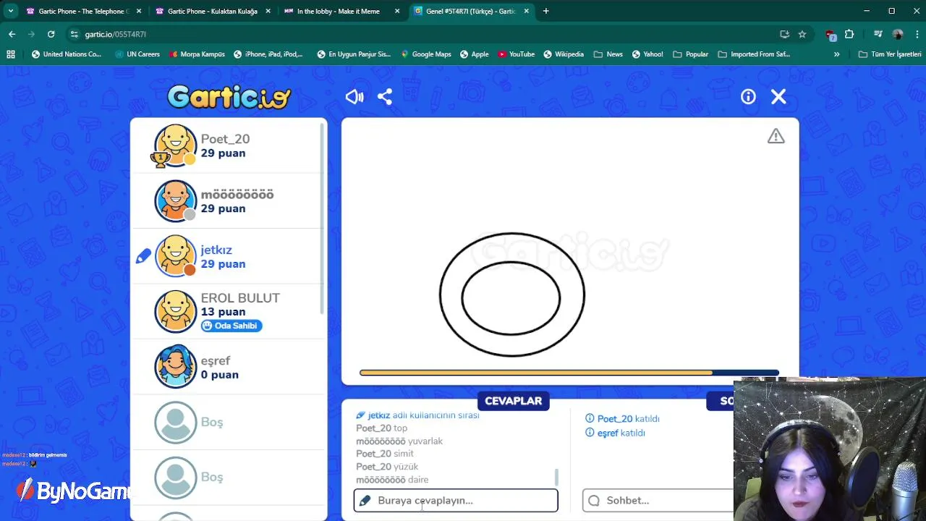Image resolution: width=926 pixels, height=521 pixels.
Task: Expand hidden bookmarks chevron
Action: [837, 54]
